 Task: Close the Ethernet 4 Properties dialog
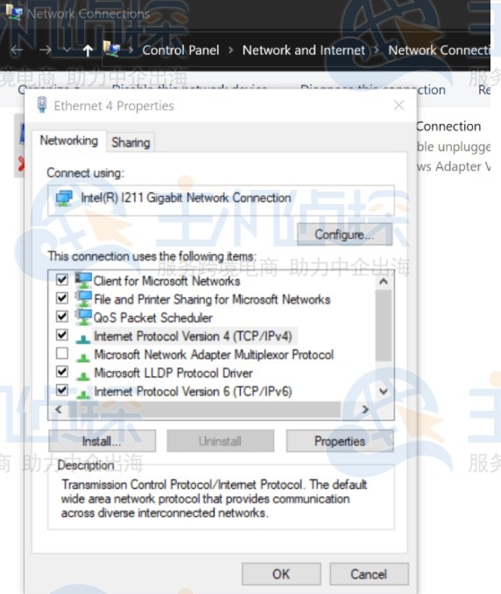point(399,105)
